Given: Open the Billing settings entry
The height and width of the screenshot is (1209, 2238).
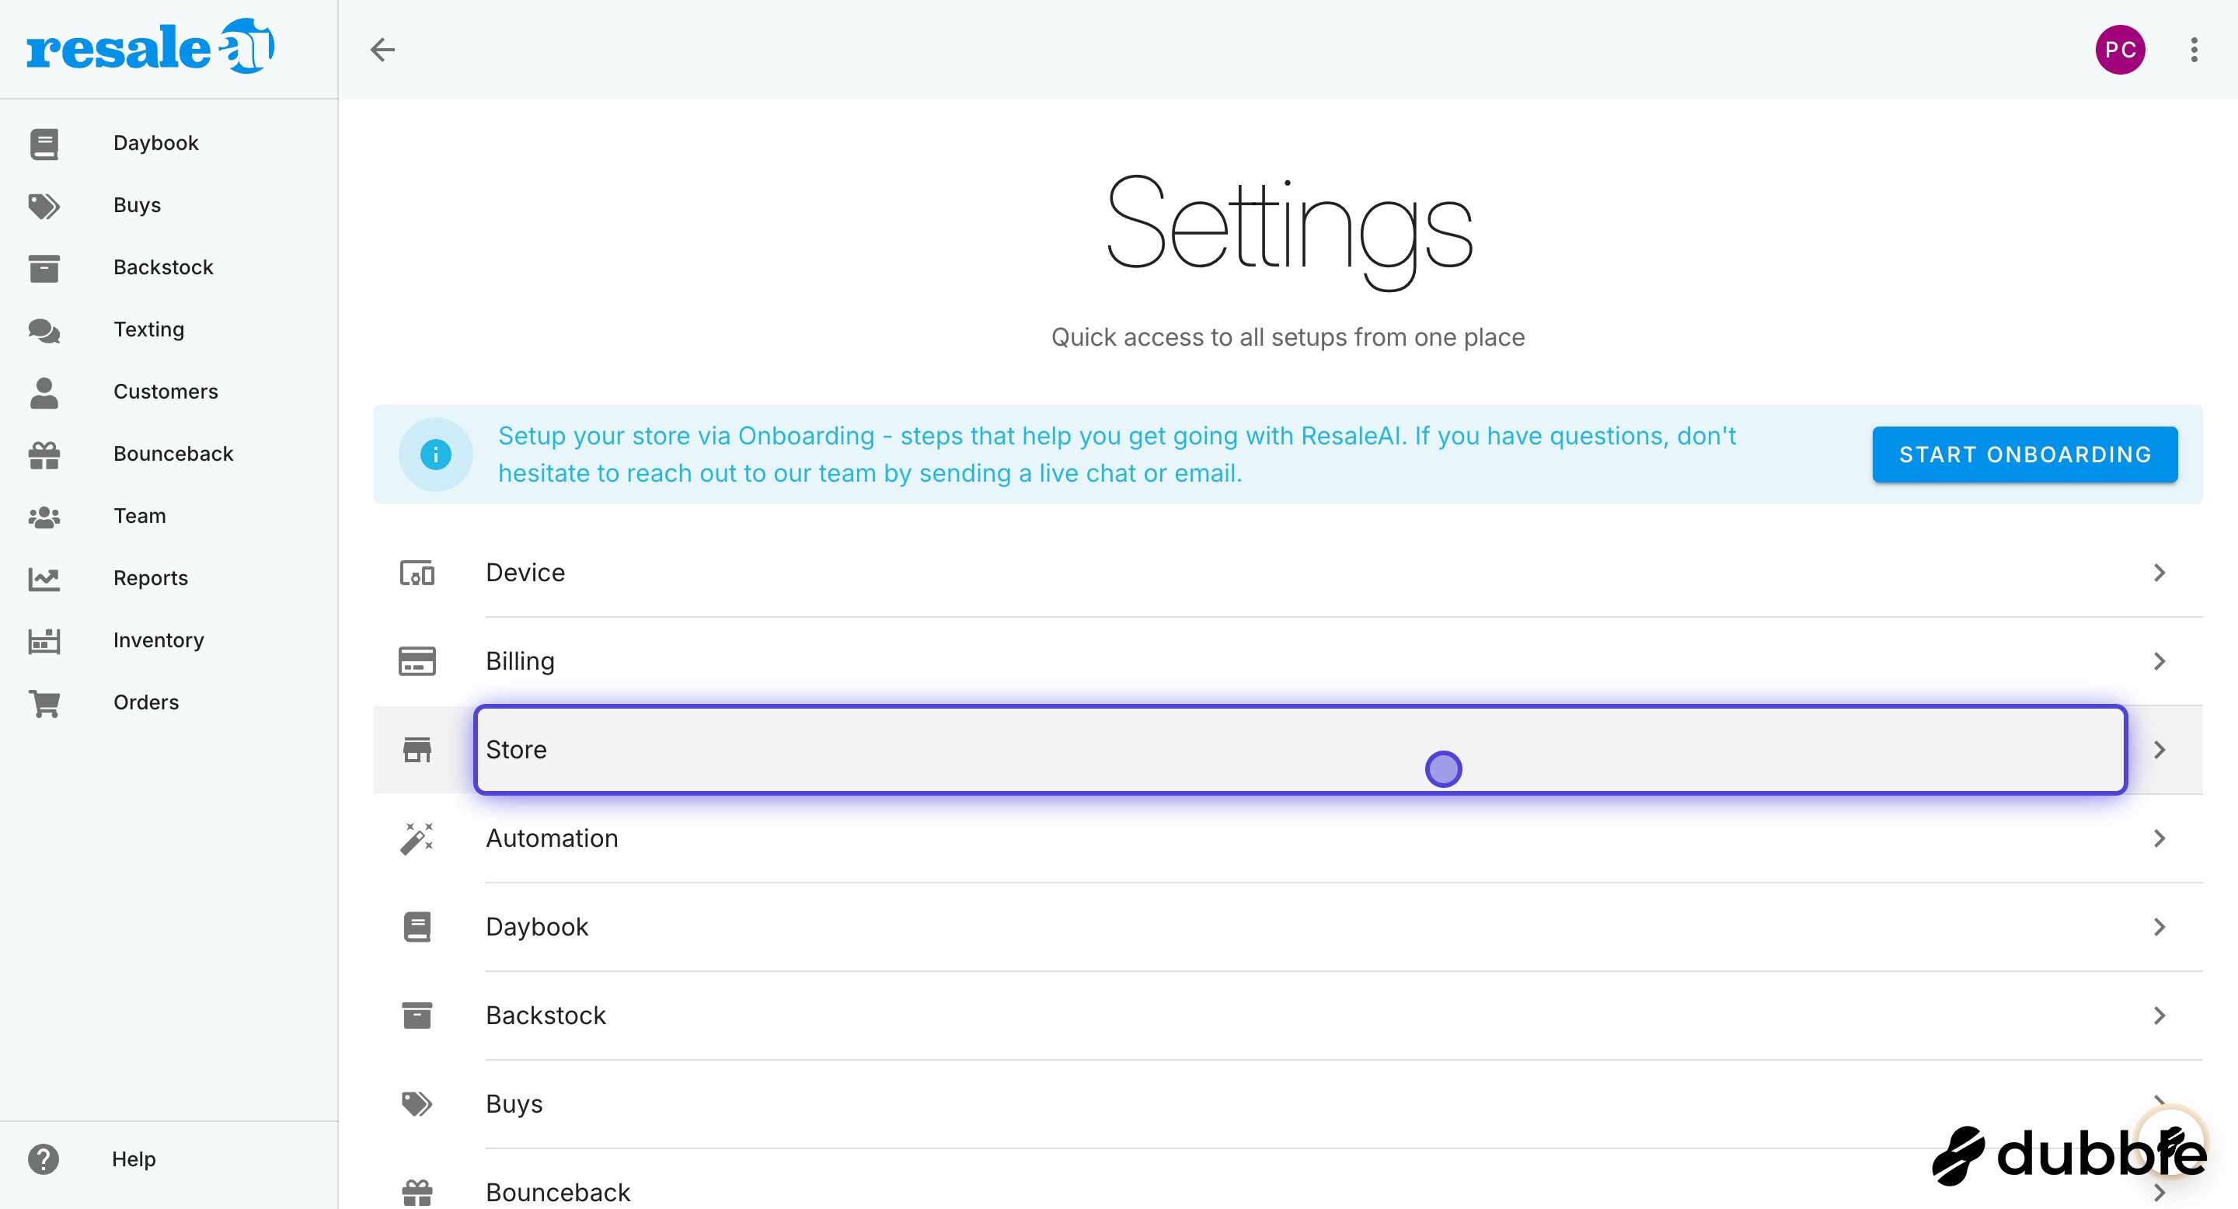Looking at the screenshot, I should tap(1288, 661).
